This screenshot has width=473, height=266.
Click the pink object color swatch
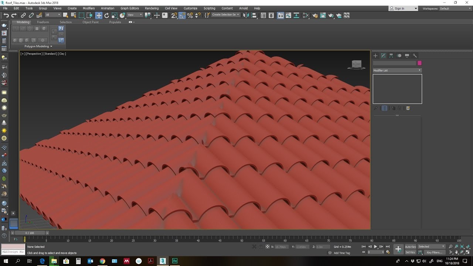click(419, 63)
